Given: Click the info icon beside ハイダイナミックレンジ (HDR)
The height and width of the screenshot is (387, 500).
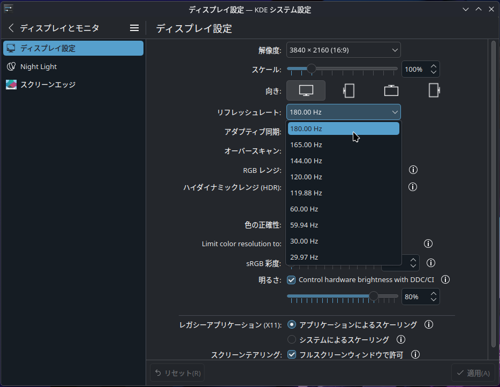Looking at the screenshot, I should click(412, 186).
